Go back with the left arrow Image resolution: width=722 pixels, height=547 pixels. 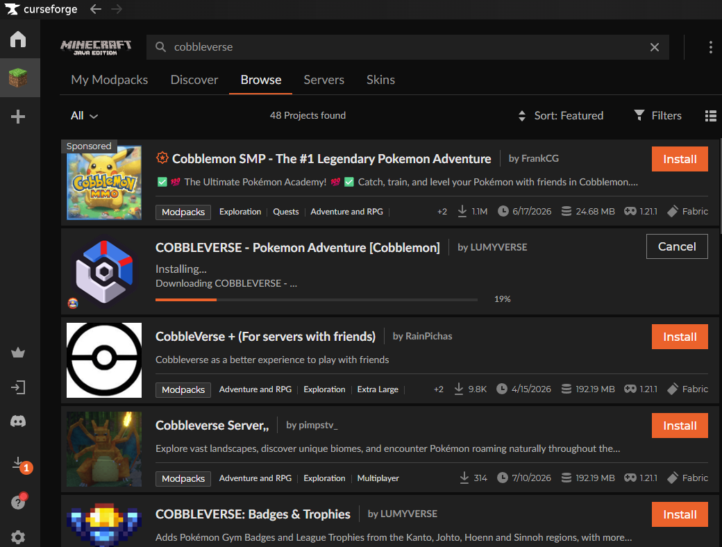pyautogui.click(x=95, y=9)
